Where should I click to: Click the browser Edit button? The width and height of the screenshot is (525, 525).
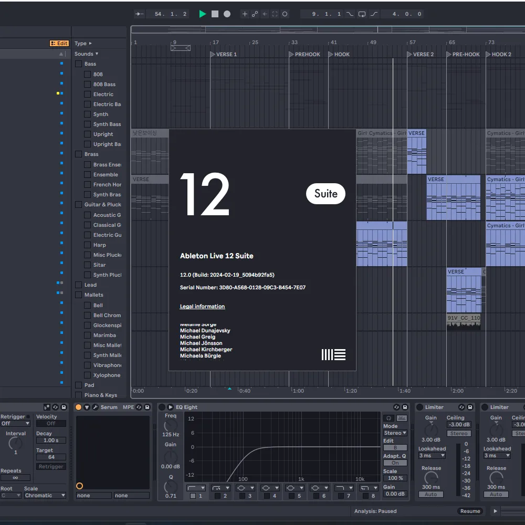click(59, 43)
